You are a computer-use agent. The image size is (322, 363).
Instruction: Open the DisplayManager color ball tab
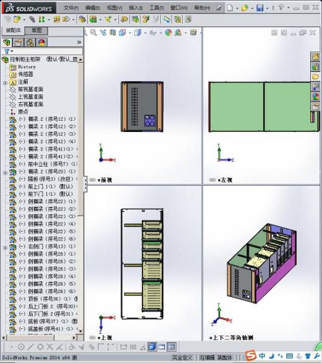click(x=41, y=43)
